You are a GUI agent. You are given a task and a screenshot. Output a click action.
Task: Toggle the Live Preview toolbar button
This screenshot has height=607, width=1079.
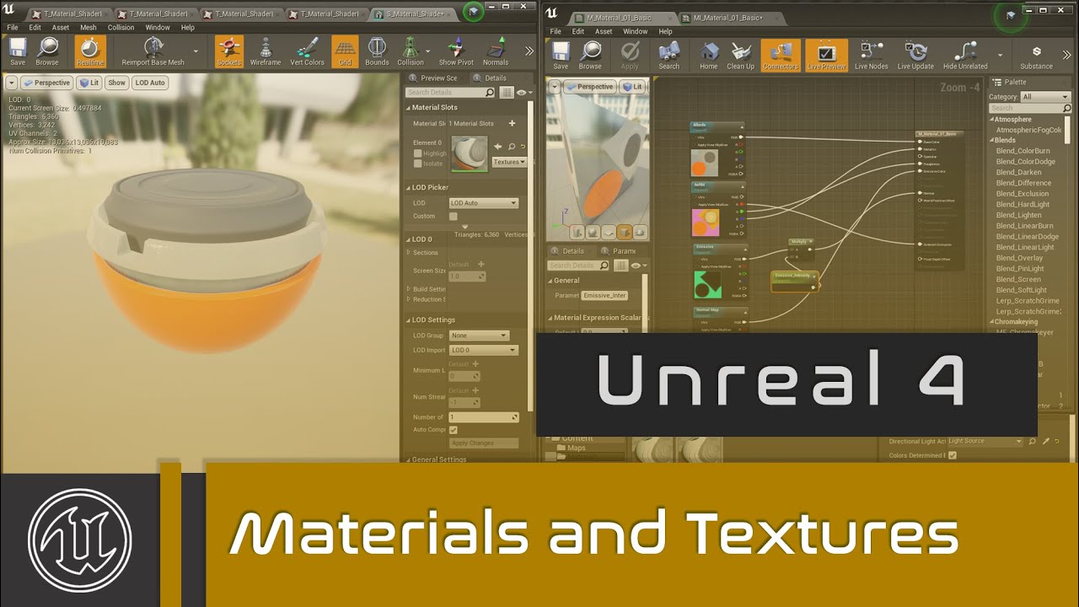tap(826, 56)
